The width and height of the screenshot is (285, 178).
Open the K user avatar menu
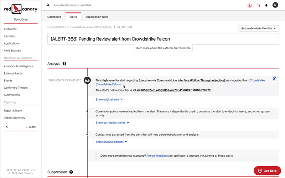(x=275, y=5)
